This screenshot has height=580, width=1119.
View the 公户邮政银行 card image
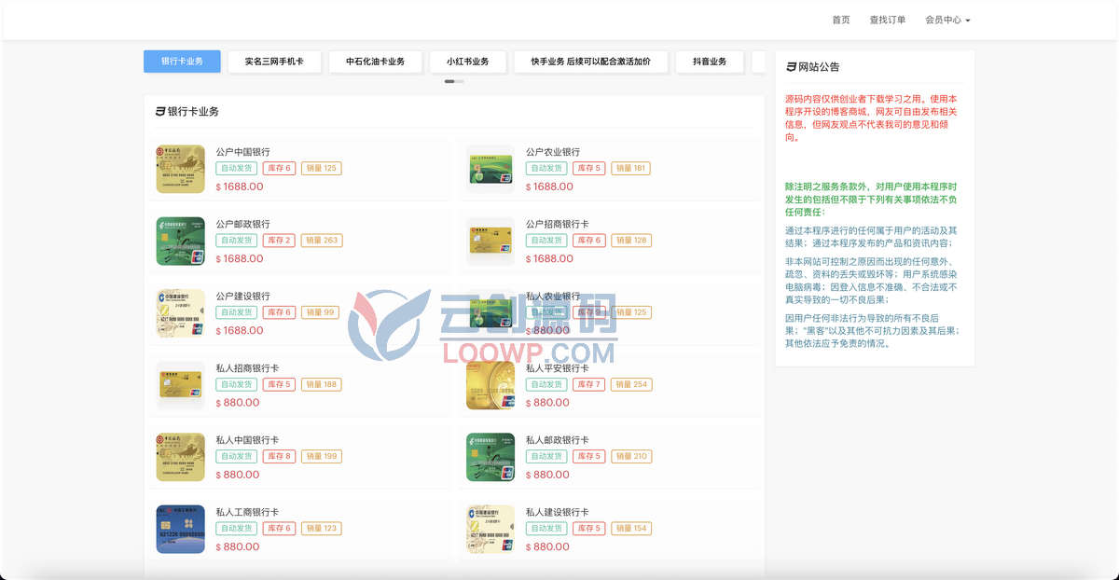point(180,242)
